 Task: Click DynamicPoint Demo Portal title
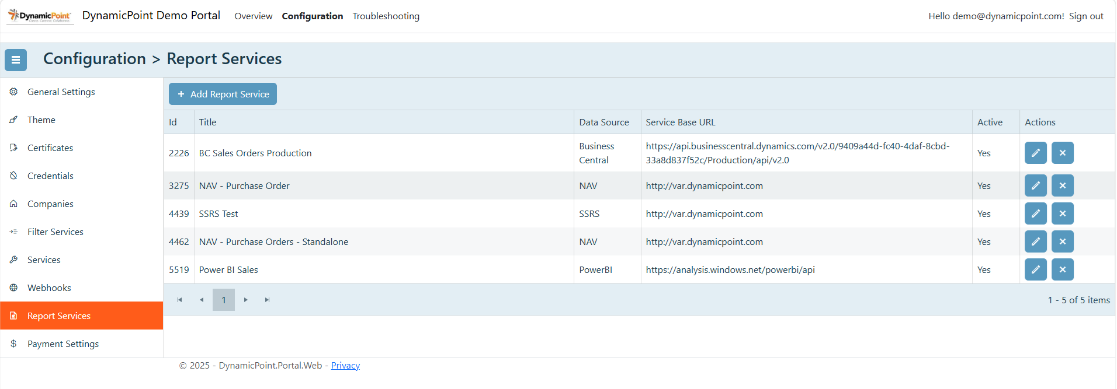tap(151, 16)
